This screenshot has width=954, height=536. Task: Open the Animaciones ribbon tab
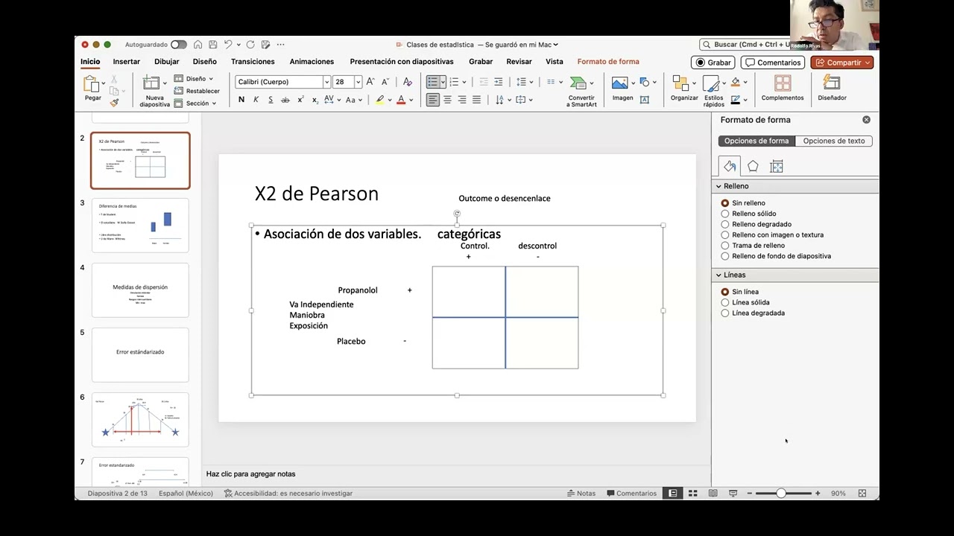click(x=312, y=62)
